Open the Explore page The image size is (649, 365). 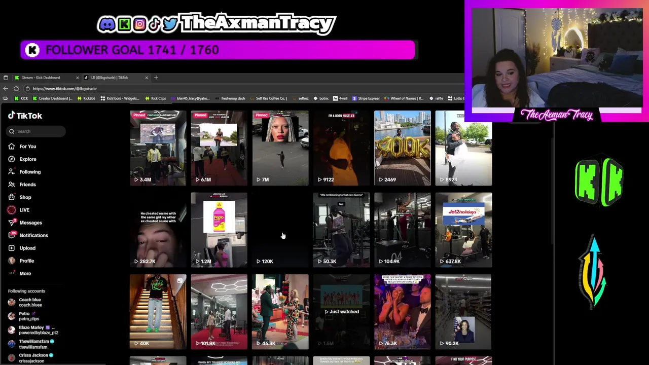point(22,159)
